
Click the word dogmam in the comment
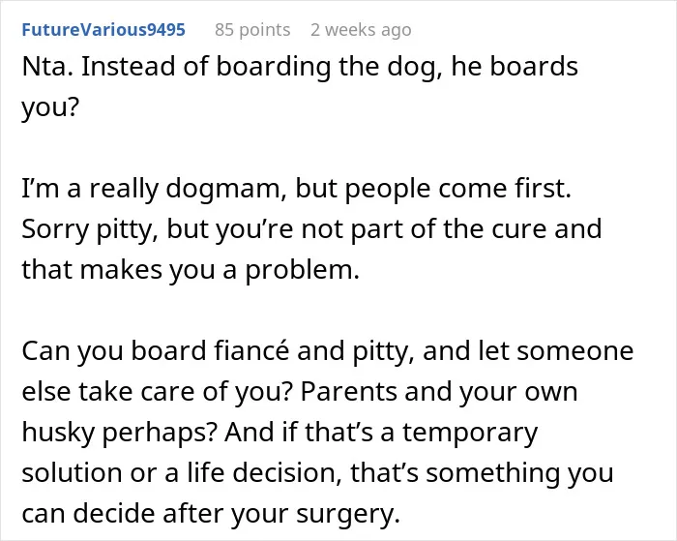(x=222, y=190)
